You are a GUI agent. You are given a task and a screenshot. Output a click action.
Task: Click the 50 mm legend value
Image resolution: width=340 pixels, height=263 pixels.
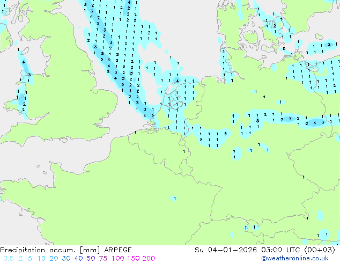pyautogui.click(x=91, y=259)
